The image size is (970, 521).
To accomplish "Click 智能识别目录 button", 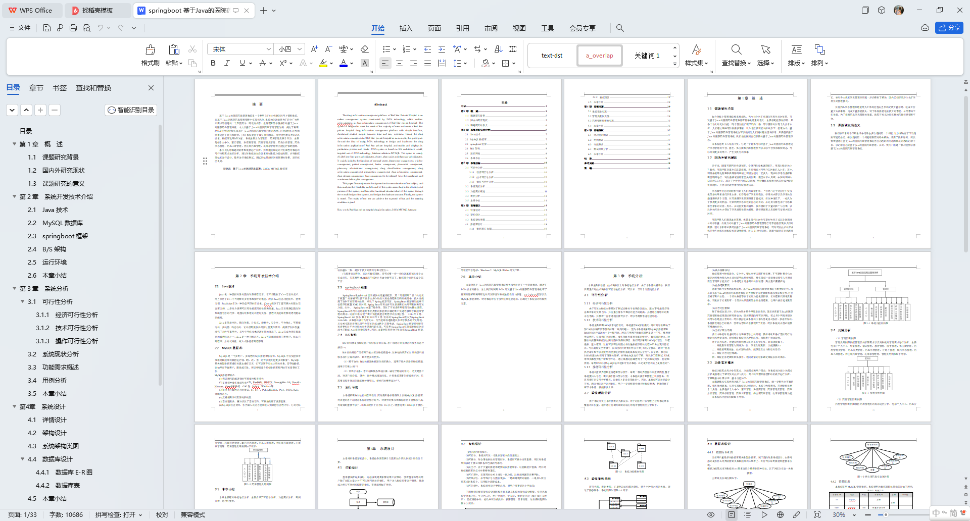I will pyautogui.click(x=131, y=110).
